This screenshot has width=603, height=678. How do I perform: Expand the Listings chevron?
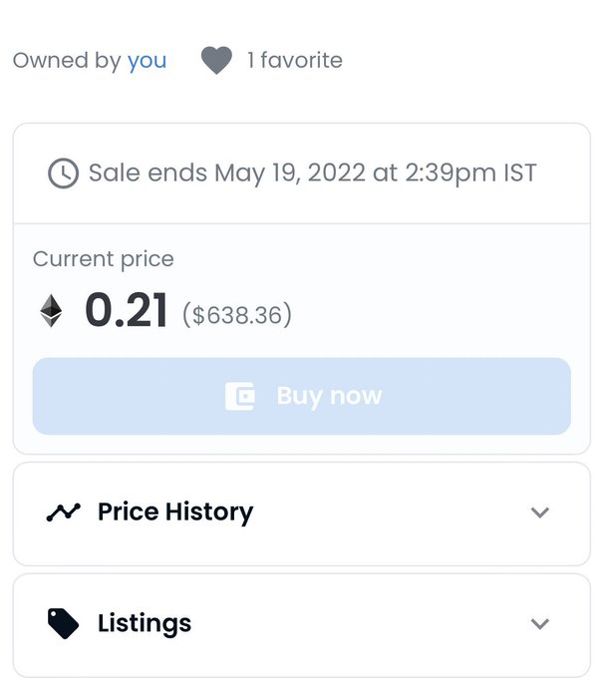pos(540,624)
